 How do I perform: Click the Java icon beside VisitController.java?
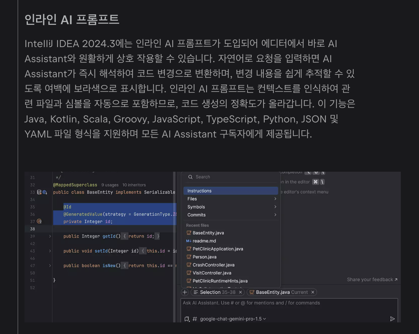[189, 273]
